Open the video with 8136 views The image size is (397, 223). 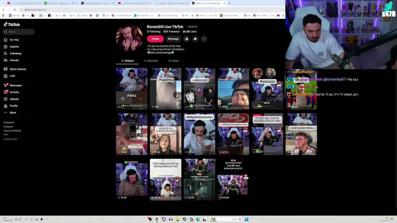coord(199,134)
